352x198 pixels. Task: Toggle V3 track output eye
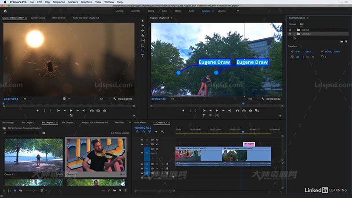(x=157, y=140)
